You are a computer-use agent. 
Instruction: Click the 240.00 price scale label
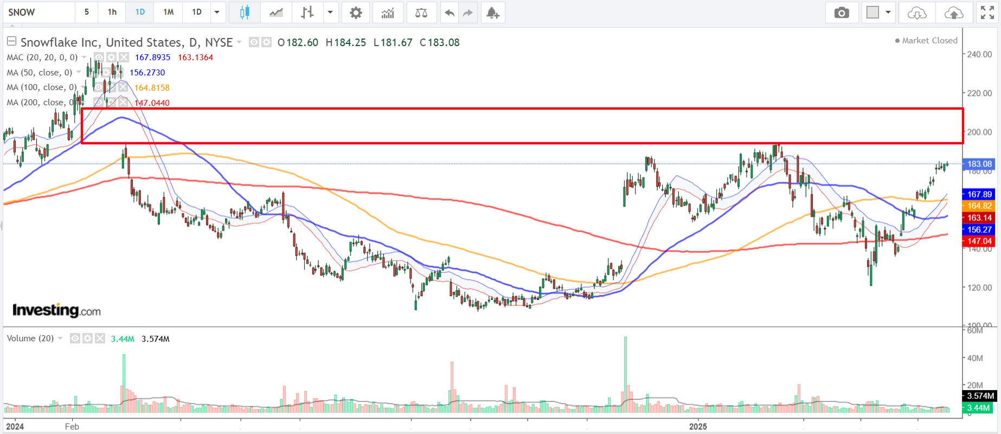coord(980,54)
